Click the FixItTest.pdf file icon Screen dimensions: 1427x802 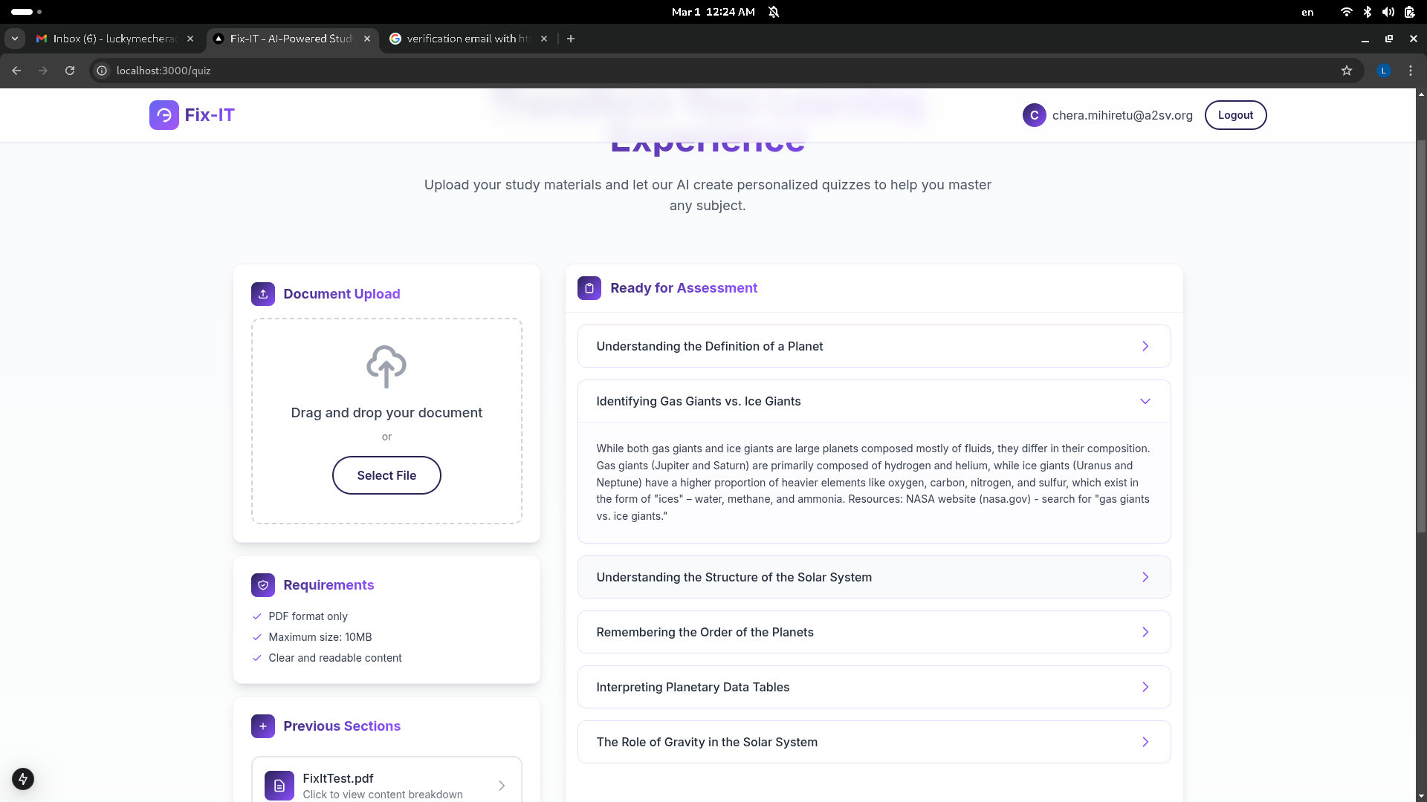279,785
